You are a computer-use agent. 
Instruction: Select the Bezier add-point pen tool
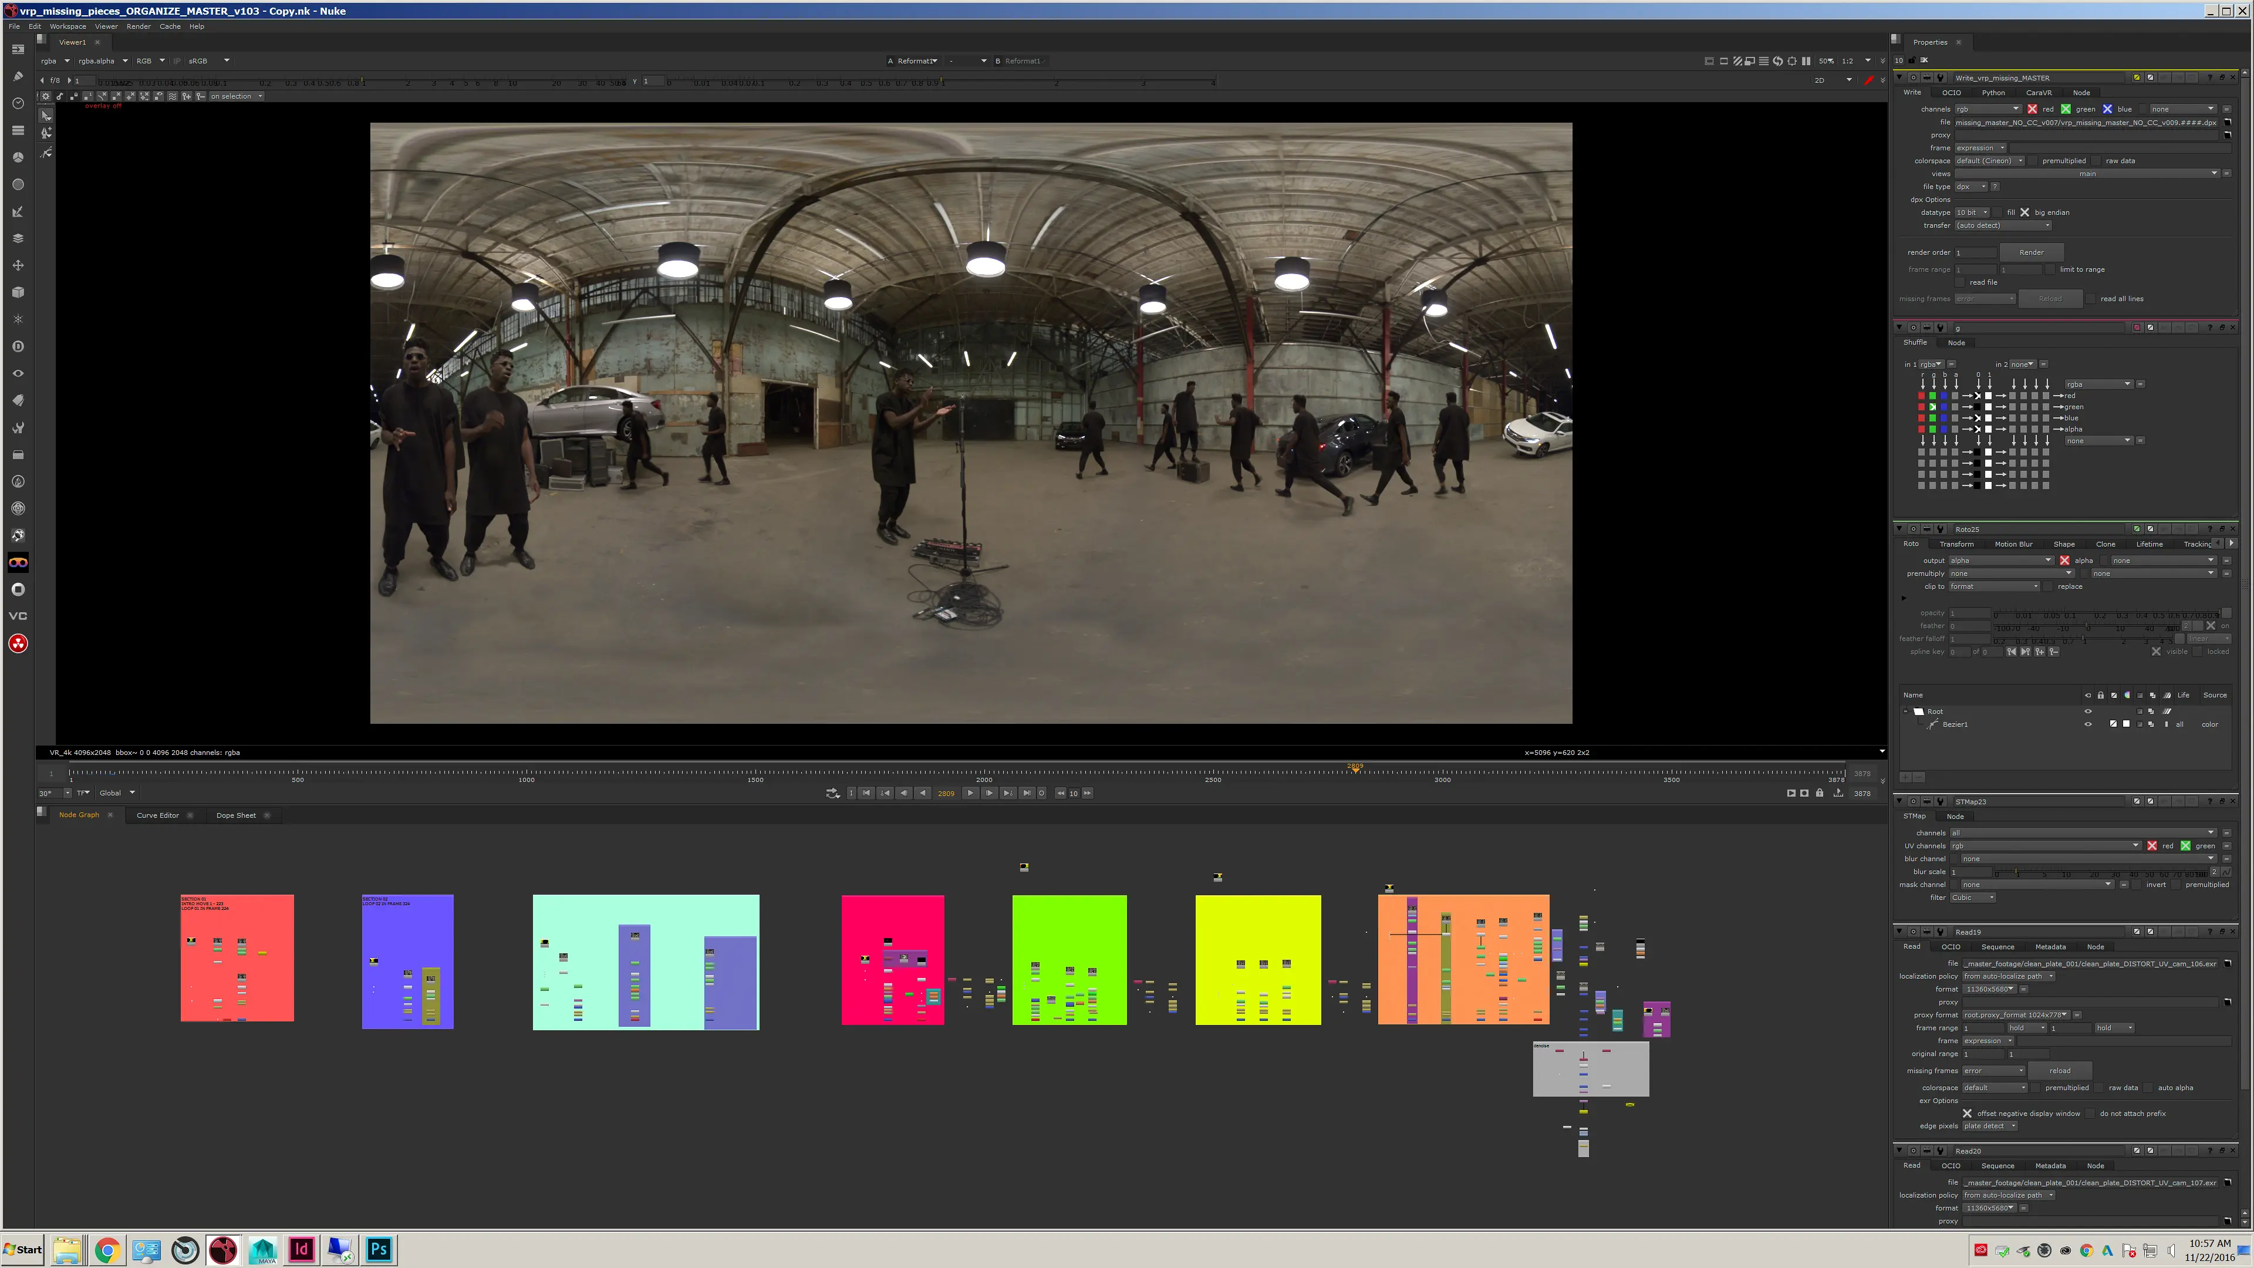[46, 134]
